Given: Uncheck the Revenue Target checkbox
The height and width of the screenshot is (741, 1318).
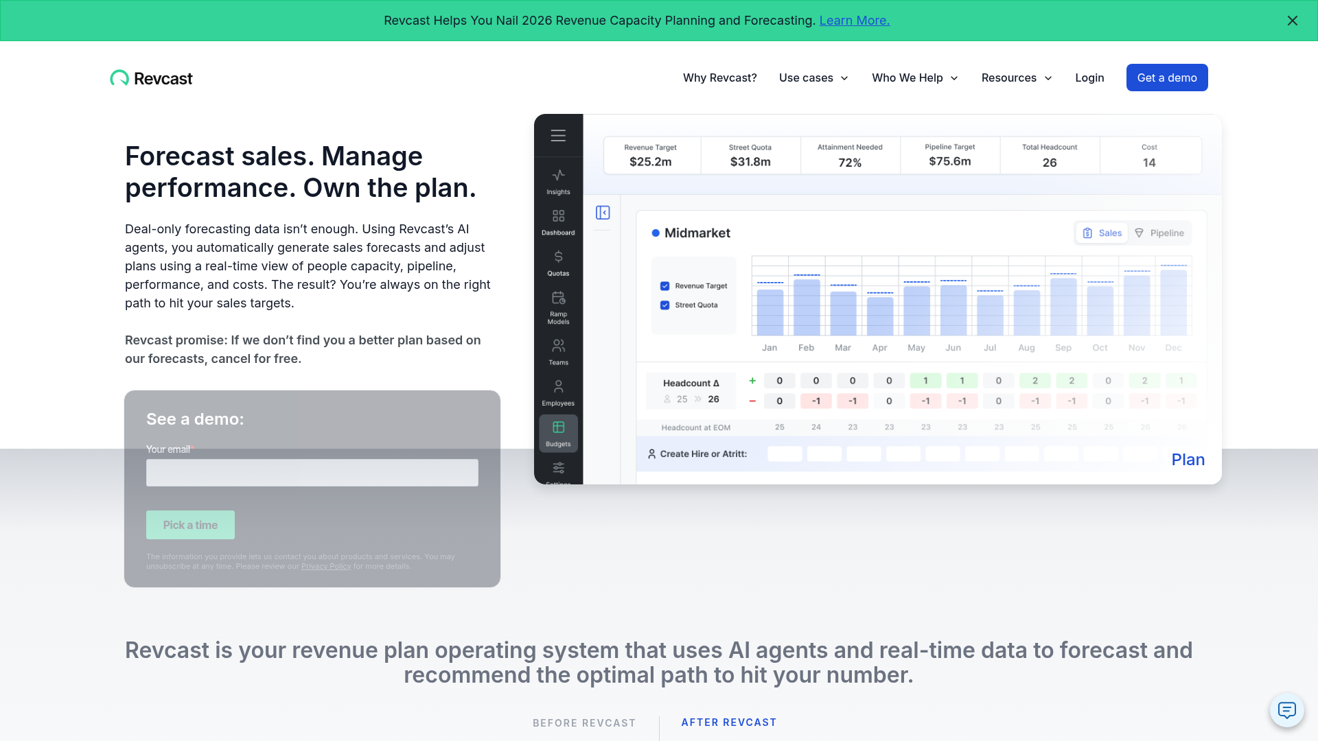Looking at the screenshot, I should [x=664, y=286].
